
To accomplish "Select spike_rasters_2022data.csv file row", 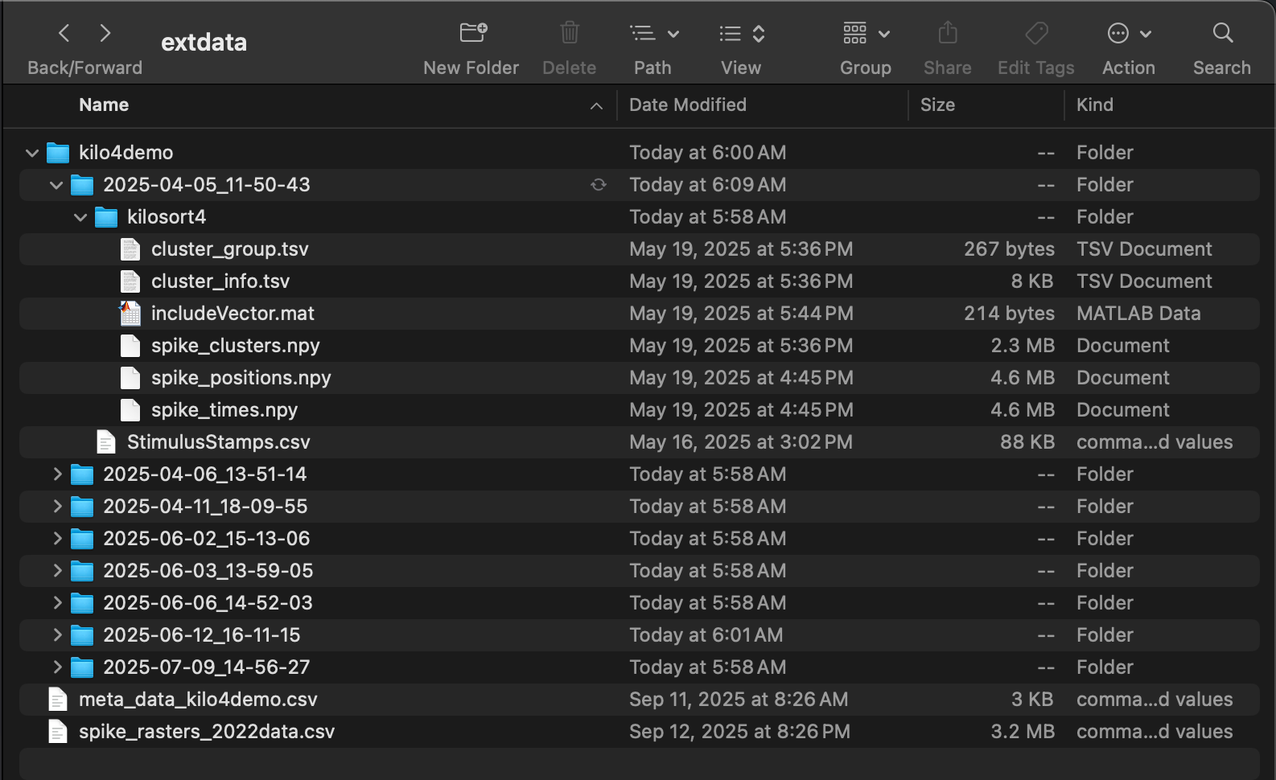I will point(206,732).
